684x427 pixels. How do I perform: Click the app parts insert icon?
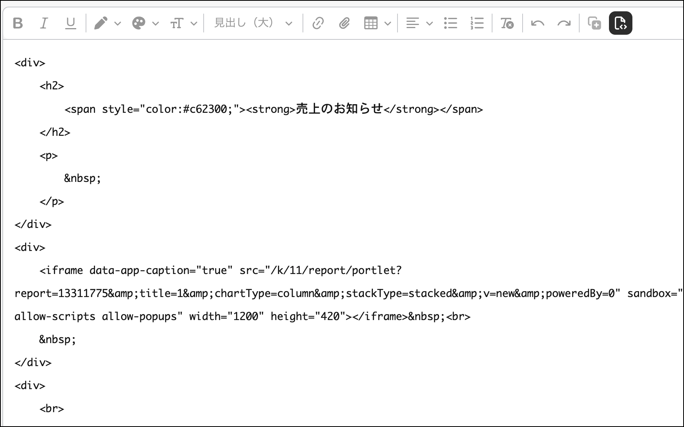tap(594, 23)
